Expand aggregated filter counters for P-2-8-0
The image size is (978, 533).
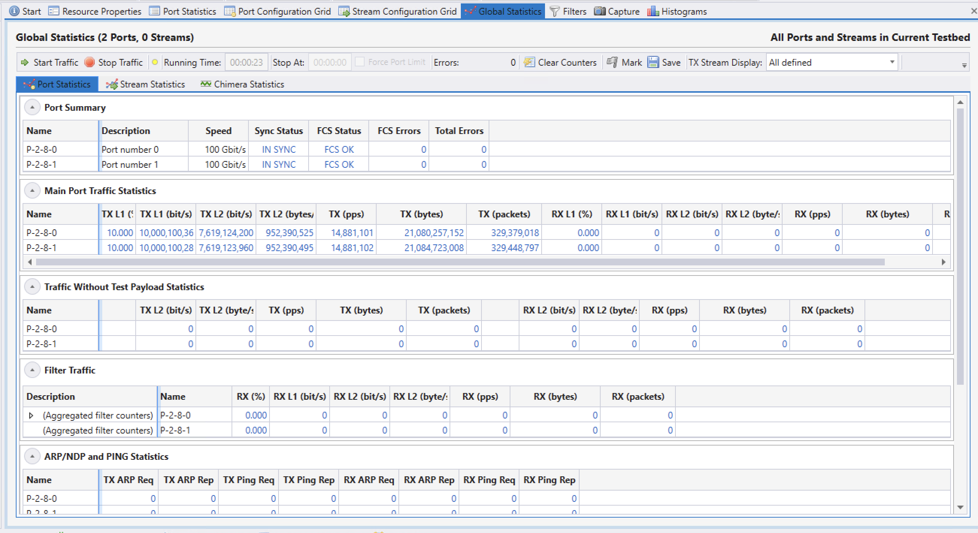31,416
